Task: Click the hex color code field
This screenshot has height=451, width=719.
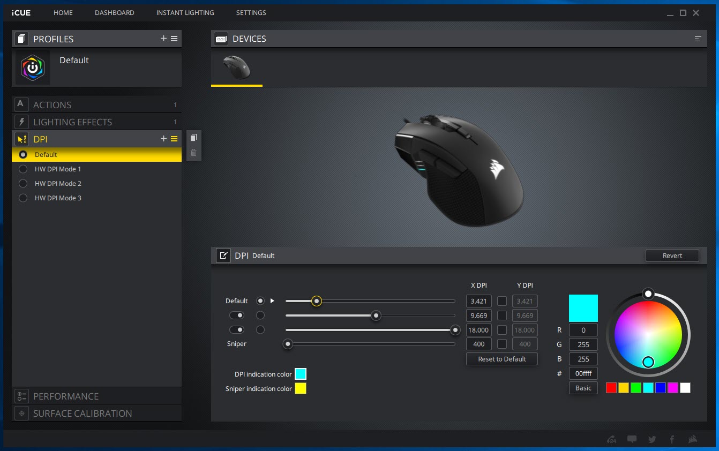Action: pyautogui.click(x=583, y=373)
